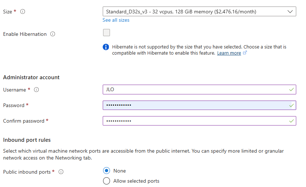This screenshot has width=306, height=187.
Task: Click the Enable Hibernation info icon
Action: pos(53,34)
